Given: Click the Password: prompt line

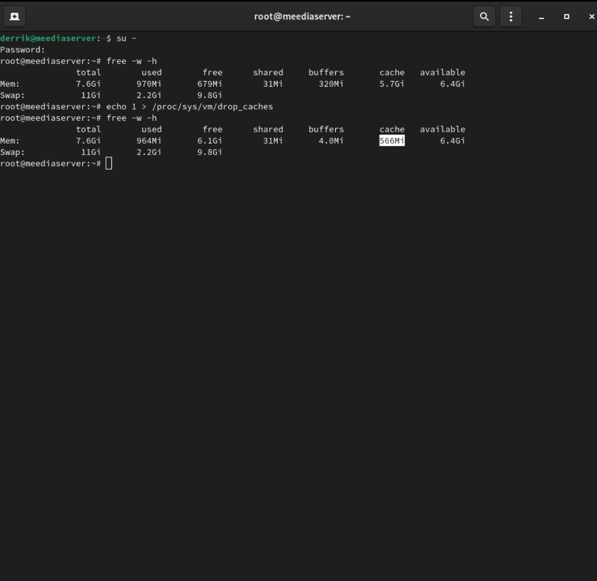Looking at the screenshot, I should click(x=22, y=50).
